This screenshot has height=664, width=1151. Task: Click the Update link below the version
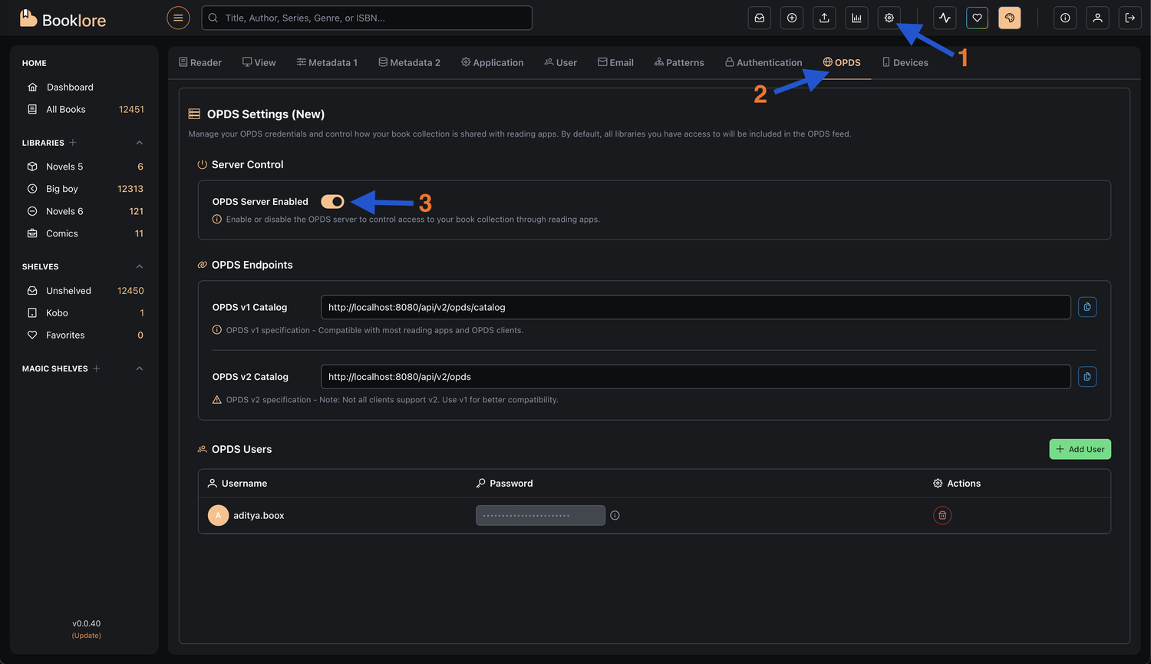tap(87, 636)
